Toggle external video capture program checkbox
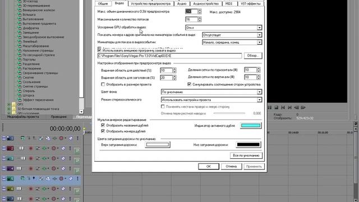The height and width of the screenshot is (202, 359). click(99, 50)
